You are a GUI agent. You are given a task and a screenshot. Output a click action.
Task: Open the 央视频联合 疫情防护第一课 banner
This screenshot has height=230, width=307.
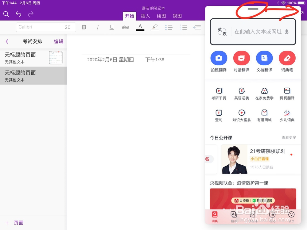[253, 199]
